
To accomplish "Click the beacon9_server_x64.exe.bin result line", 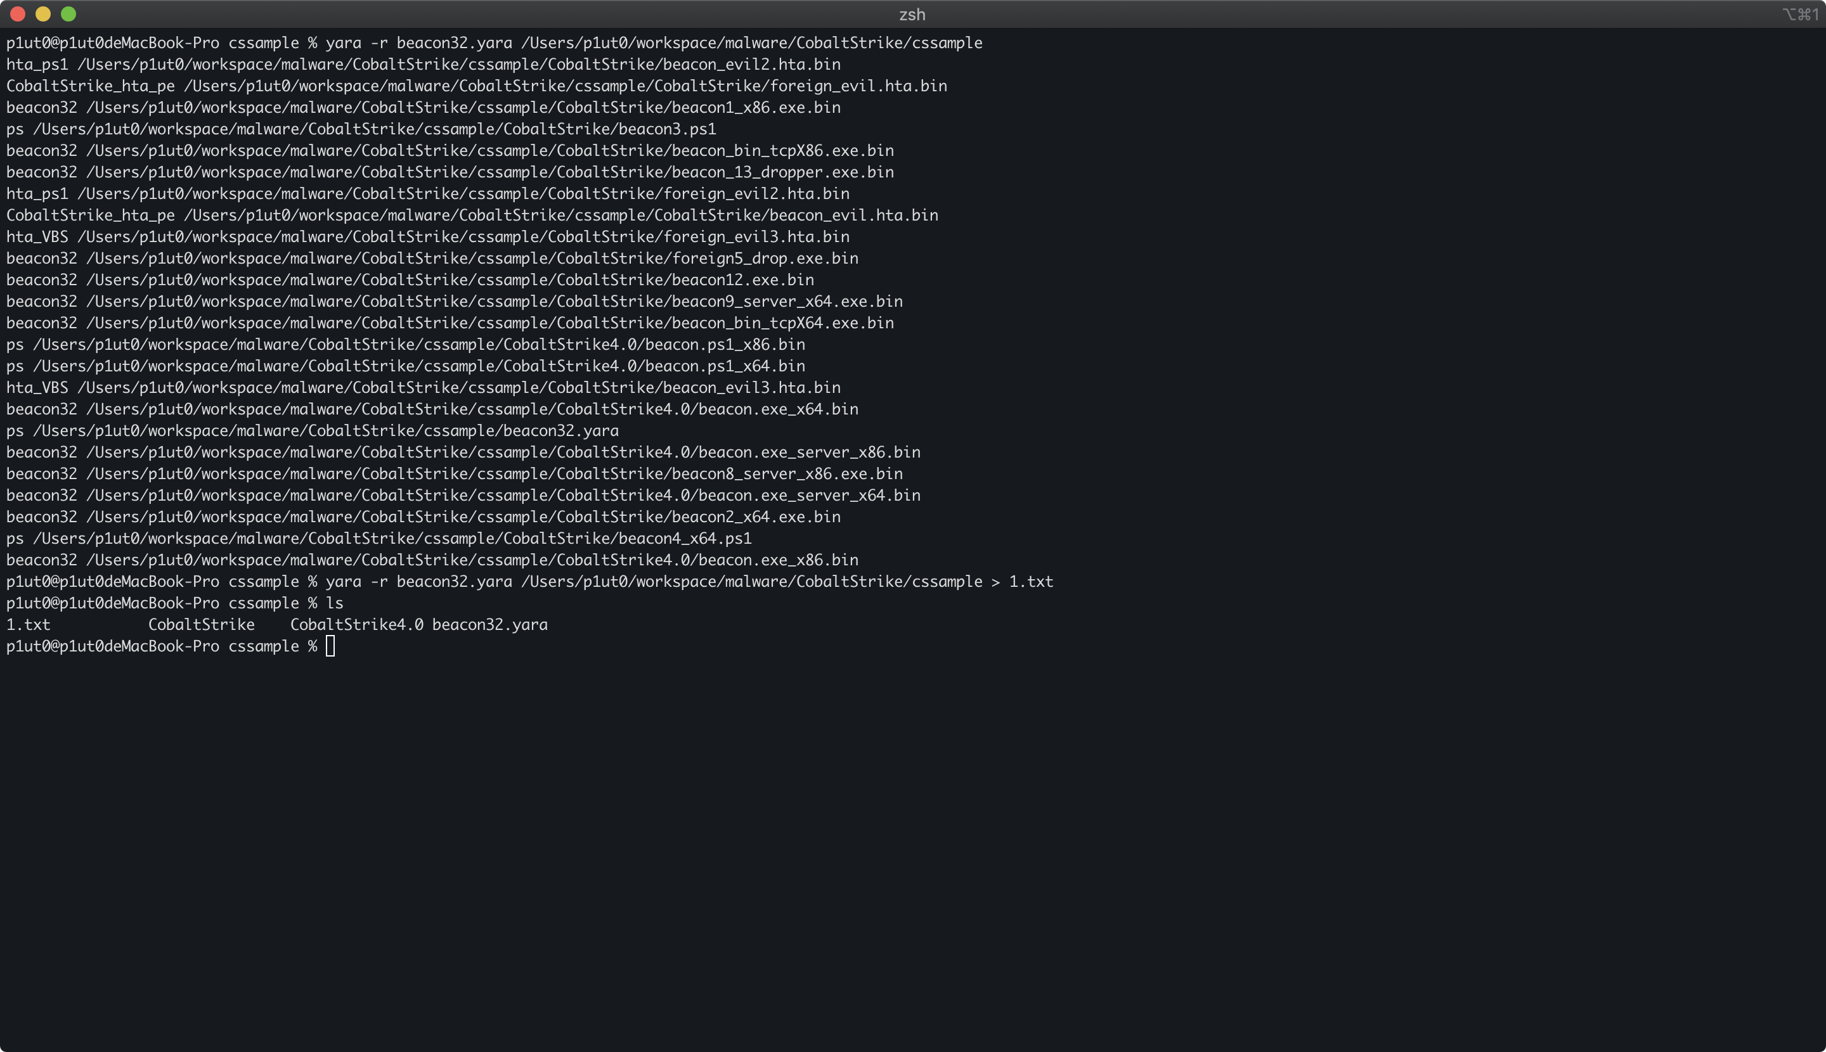I will [455, 302].
